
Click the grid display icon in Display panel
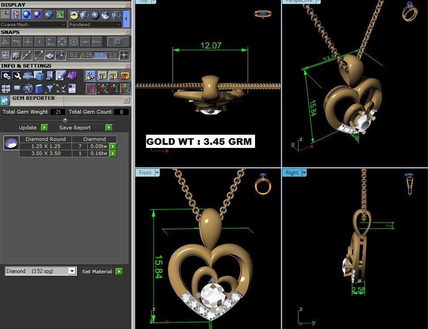(5, 14)
